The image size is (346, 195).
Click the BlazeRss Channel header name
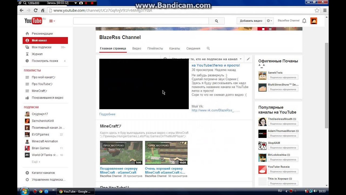(x=288, y=21)
